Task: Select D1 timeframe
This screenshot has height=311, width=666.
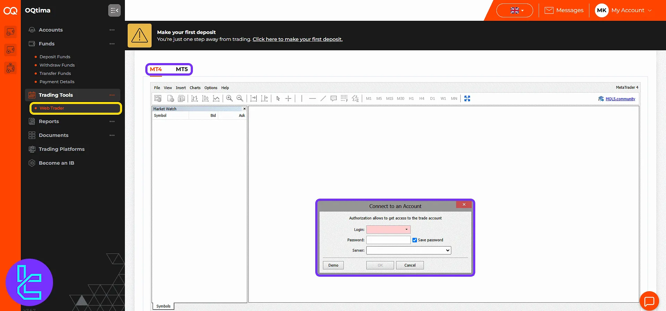Action: tap(433, 98)
